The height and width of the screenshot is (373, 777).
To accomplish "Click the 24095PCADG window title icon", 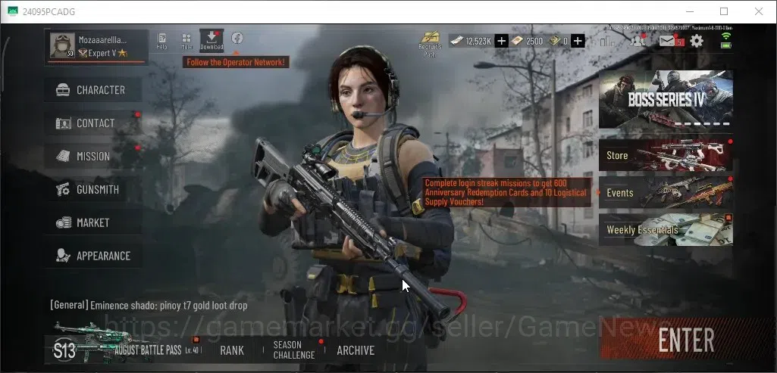I will click(x=13, y=11).
